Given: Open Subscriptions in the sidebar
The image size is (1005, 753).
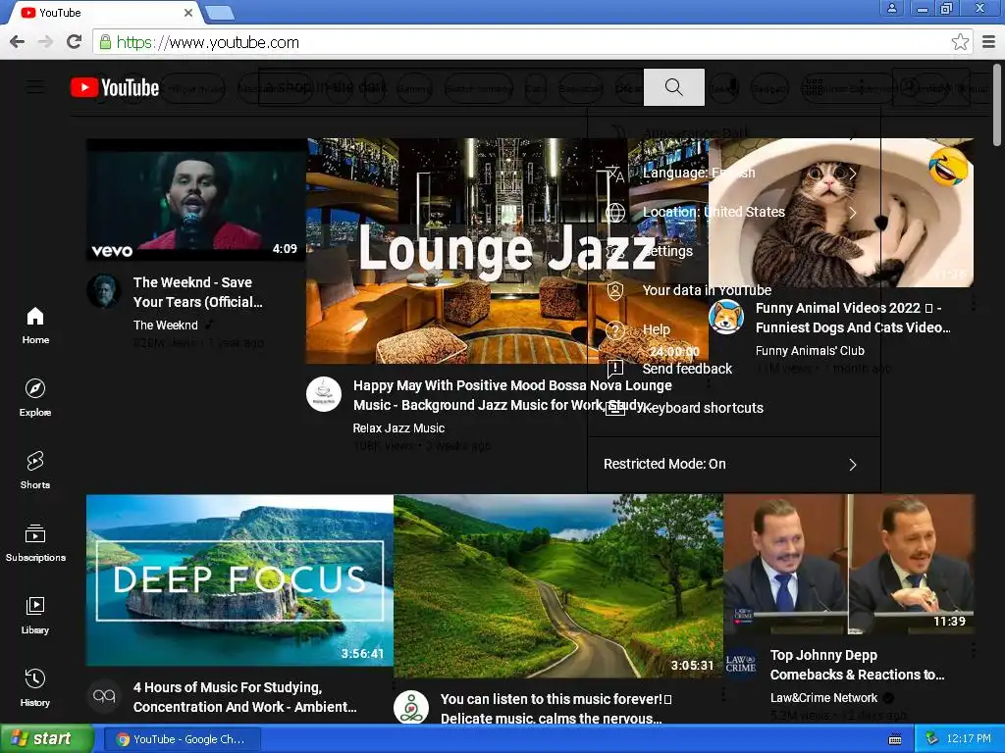Looking at the screenshot, I should tap(35, 543).
